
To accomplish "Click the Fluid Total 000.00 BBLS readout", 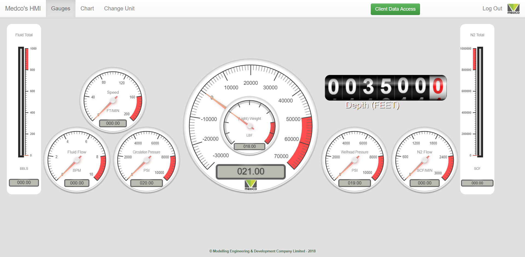I will click(x=24, y=183).
